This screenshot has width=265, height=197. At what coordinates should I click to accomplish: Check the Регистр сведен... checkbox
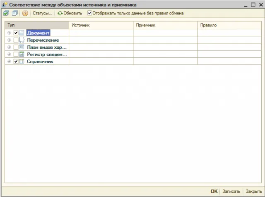click(x=16, y=54)
